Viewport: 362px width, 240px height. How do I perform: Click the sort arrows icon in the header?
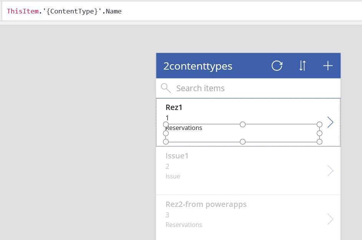[302, 66]
